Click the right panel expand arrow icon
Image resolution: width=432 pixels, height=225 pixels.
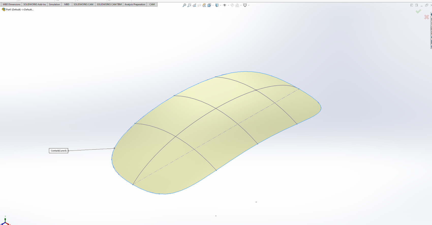(x=417, y=5)
